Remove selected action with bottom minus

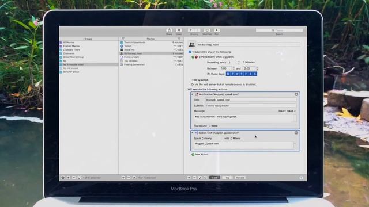tap(194, 178)
